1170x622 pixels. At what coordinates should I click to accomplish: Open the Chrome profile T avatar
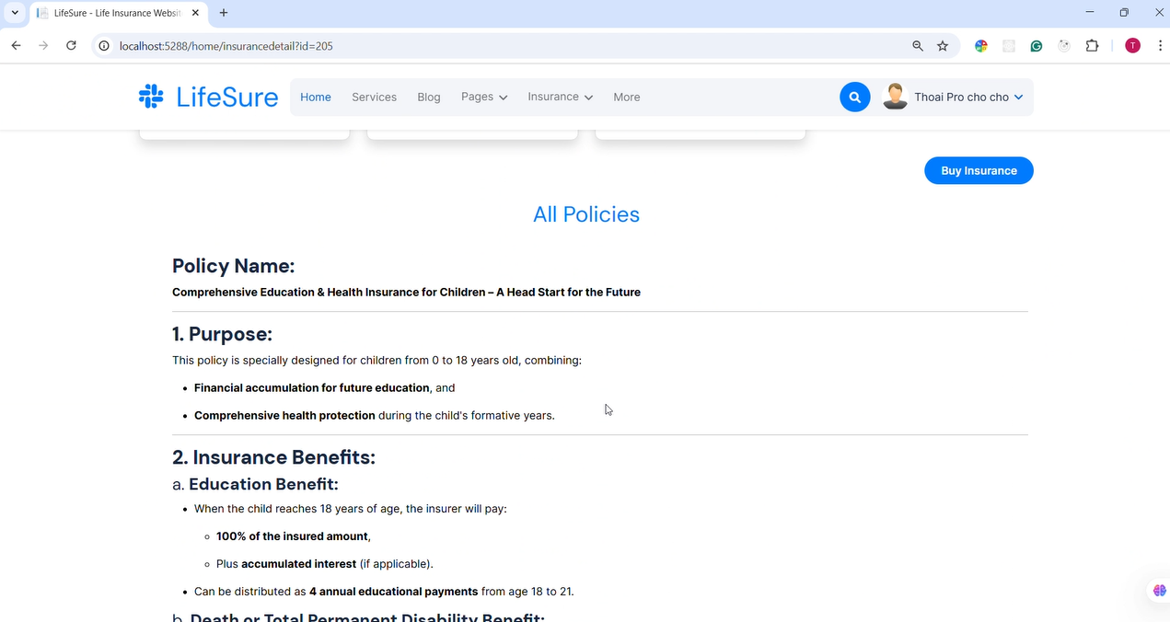click(x=1133, y=46)
